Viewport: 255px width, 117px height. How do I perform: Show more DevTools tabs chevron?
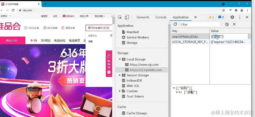(x=195, y=17)
